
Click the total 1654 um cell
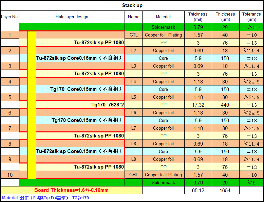225,190
